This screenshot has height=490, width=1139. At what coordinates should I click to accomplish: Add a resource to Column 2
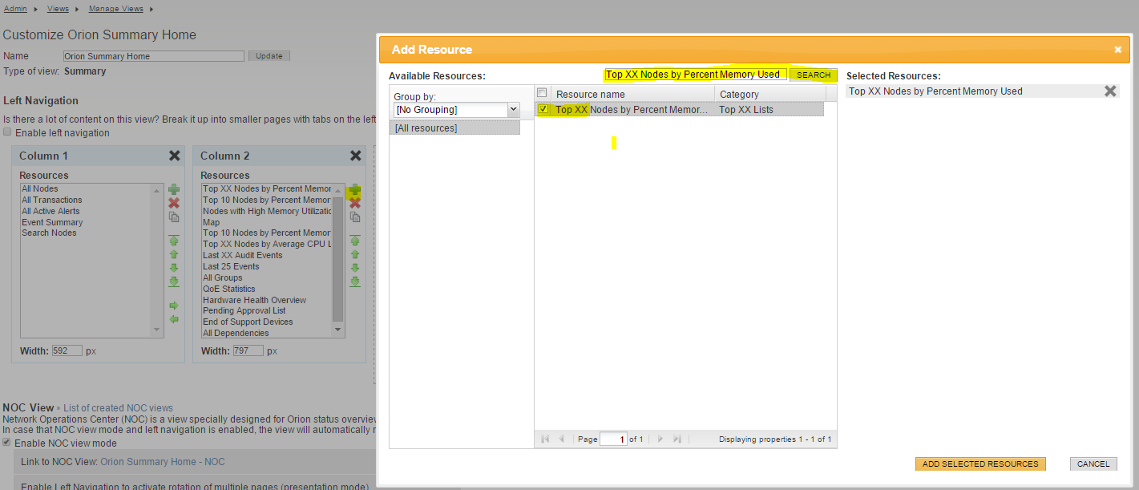[355, 189]
